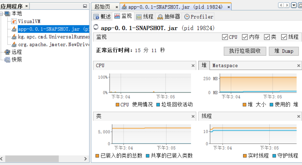Click the blue 共享的已装入类数 legend swatch
302x165 pixels.
pos(148,156)
